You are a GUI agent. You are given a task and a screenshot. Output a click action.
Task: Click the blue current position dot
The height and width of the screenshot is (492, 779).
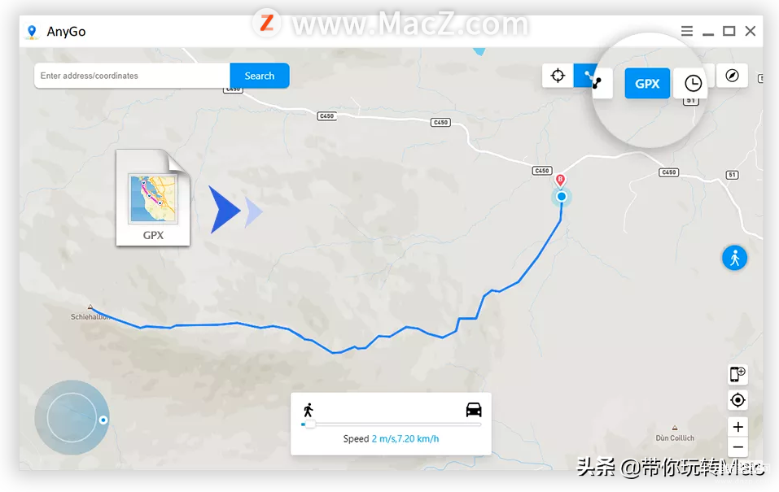(562, 197)
